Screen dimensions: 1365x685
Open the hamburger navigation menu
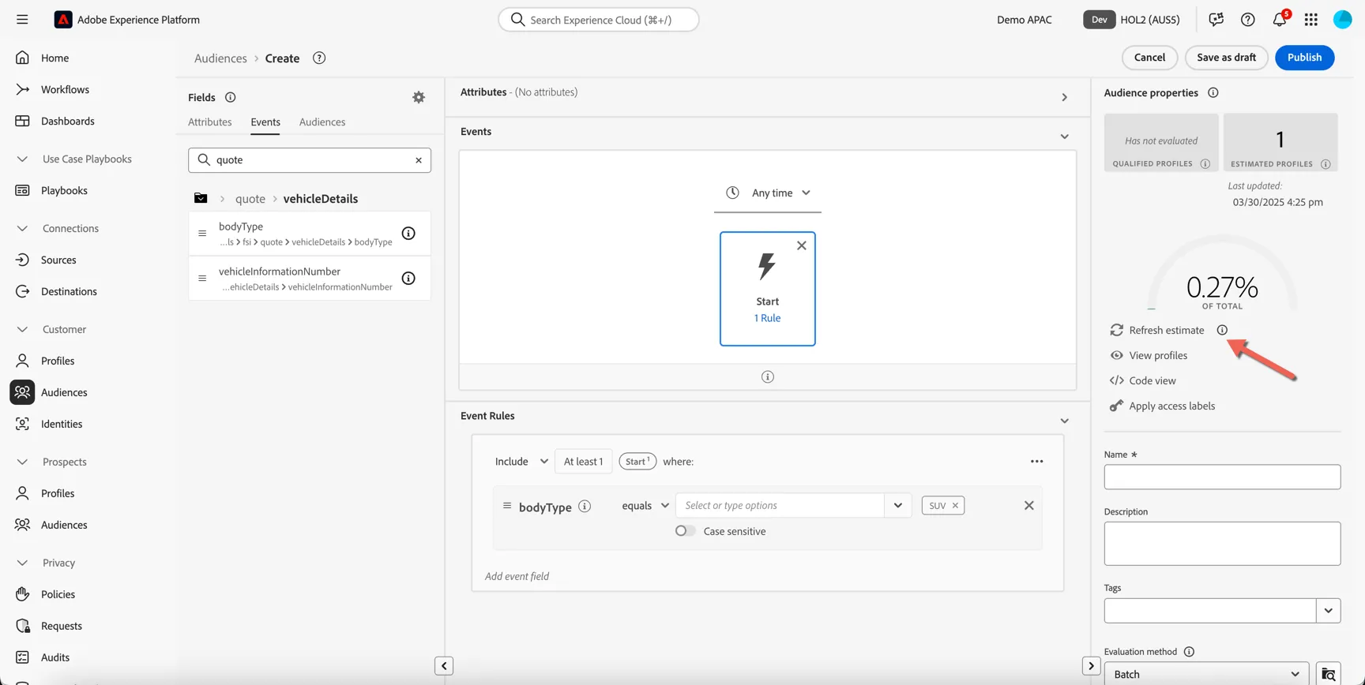click(22, 20)
